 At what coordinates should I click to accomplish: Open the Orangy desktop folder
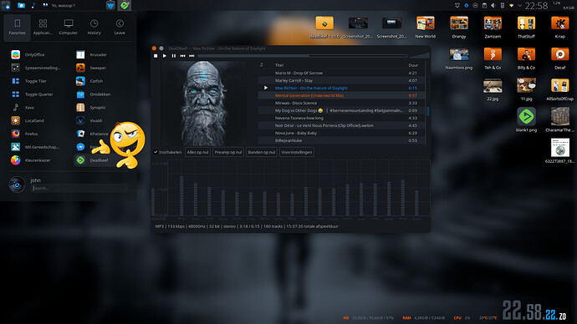click(x=459, y=28)
